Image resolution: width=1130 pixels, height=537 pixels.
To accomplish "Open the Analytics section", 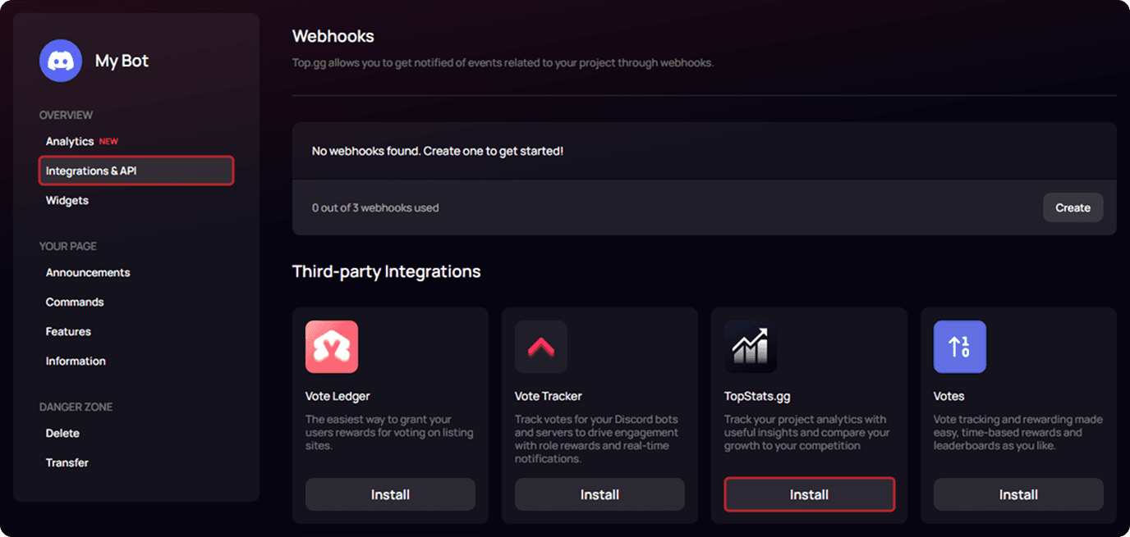I will [70, 141].
